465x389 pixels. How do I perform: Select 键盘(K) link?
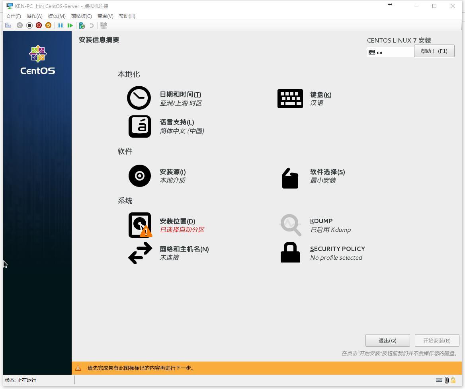click(x=321, y=95)
